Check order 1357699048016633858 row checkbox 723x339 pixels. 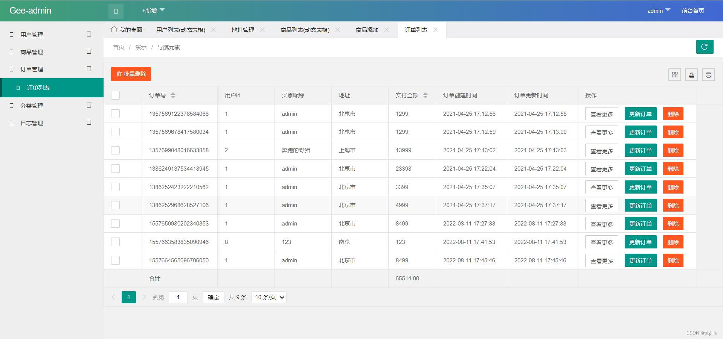coord(116,150)
